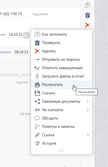Select Как заполнить menu entry

62,34
